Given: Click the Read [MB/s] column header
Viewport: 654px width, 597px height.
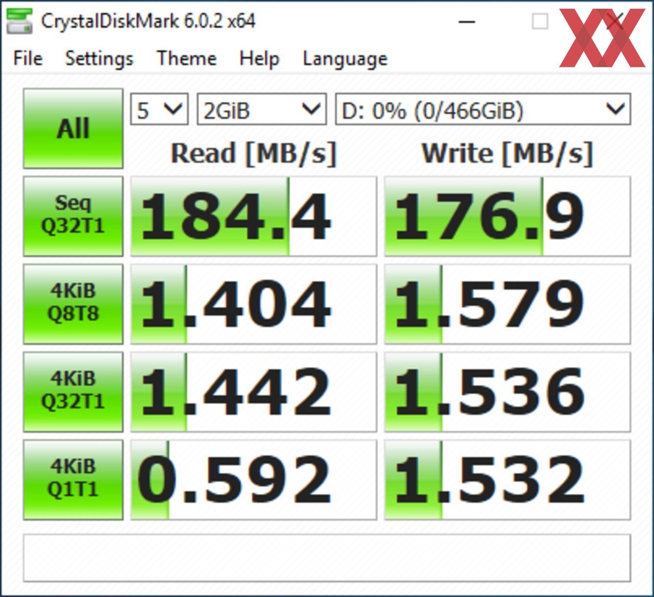Looking at the screenshot, I should 253,153.
